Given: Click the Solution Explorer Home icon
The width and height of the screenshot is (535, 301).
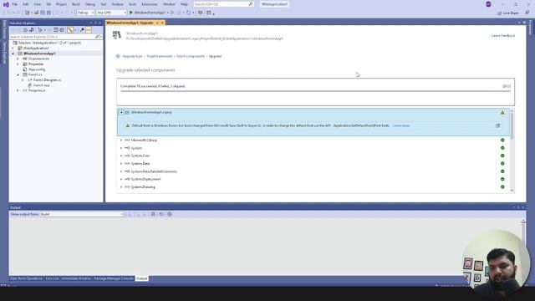Looking at the screenshot, I should point(25,30).
